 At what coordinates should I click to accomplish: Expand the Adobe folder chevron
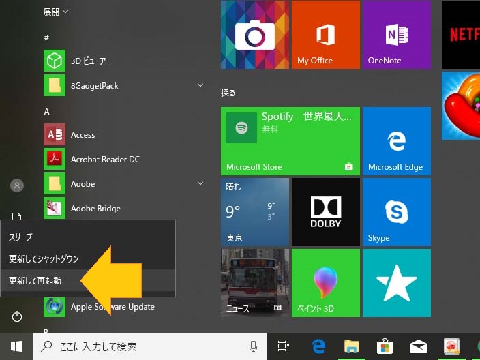coord(200,183)
